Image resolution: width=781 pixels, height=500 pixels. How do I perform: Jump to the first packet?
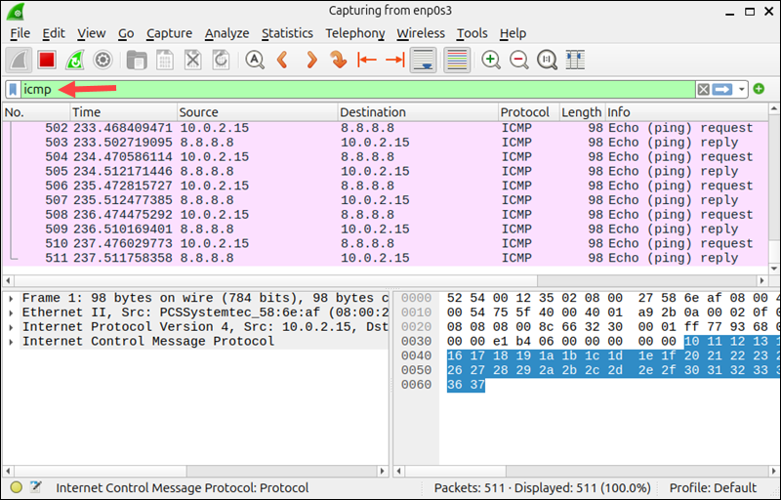367,61
